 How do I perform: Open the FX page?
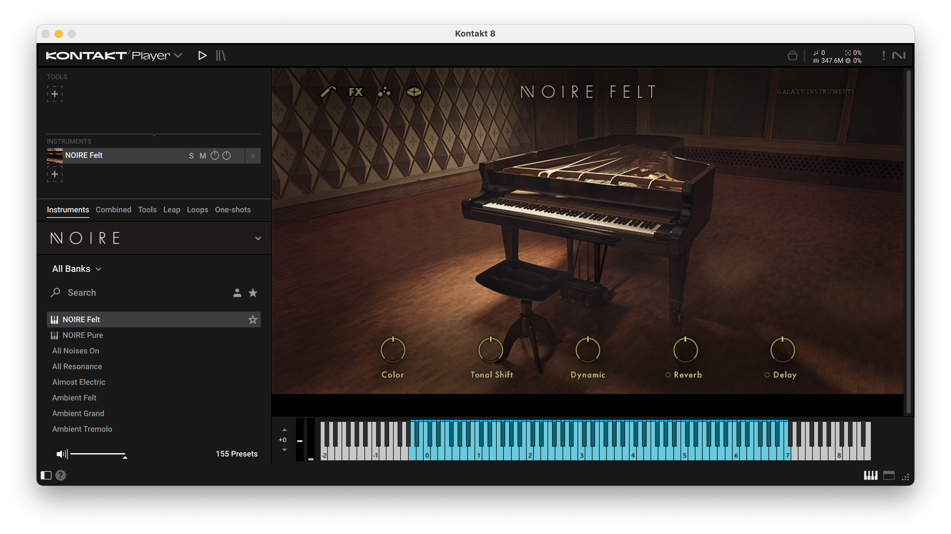355,92
